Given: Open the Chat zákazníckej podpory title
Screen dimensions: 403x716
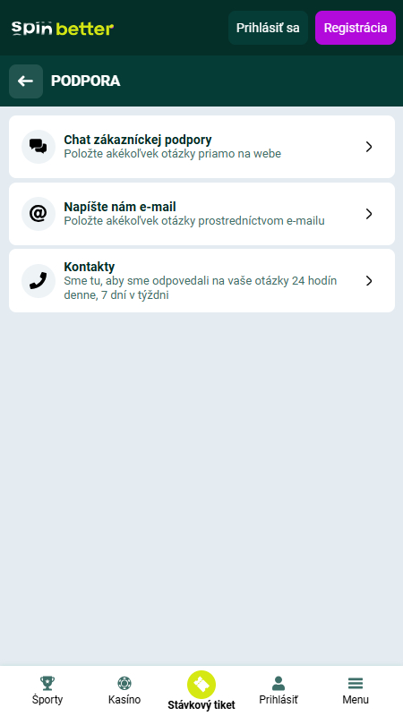Looking at the screenshot, I should click(138, 140).
